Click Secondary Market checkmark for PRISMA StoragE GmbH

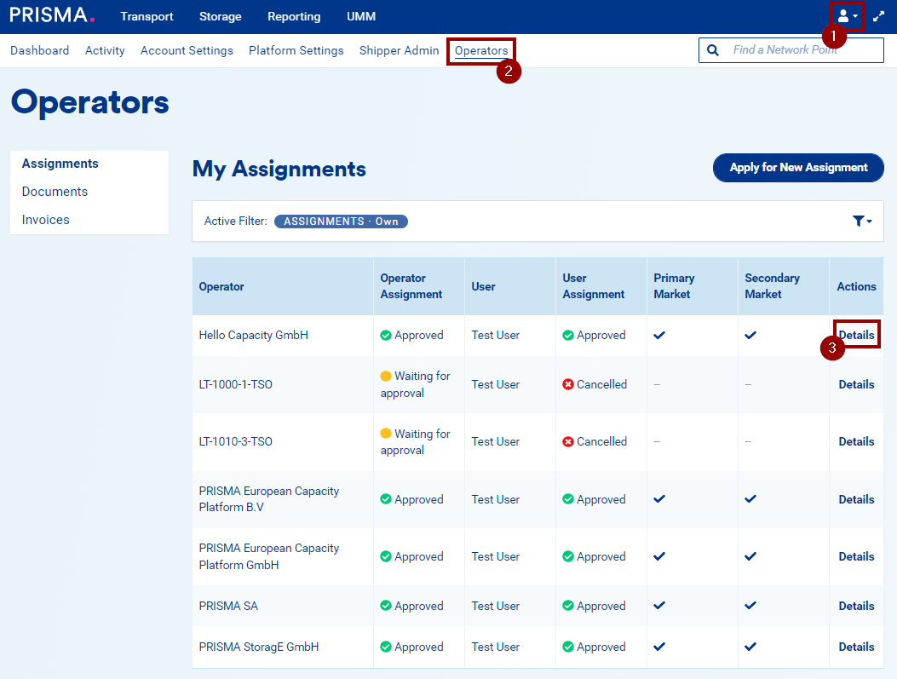[750, 647]
